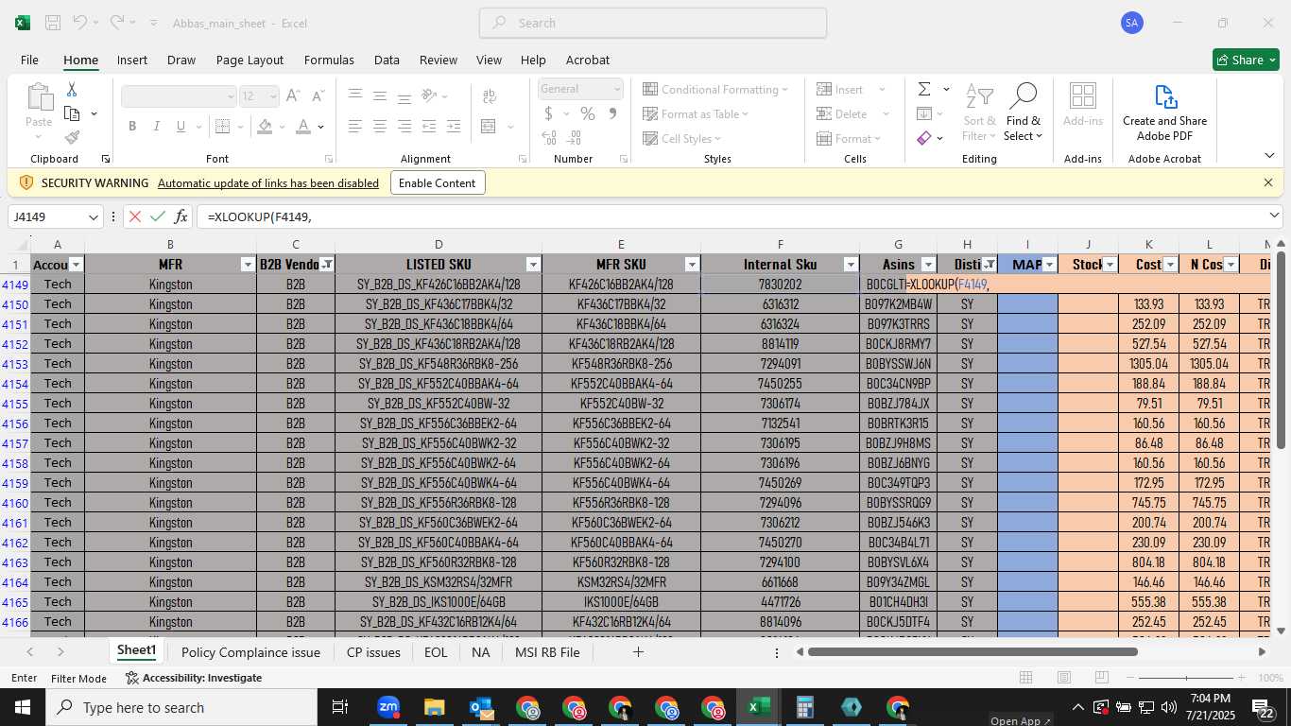Add a new sheet with plus button
This screenshot has width=1291, height=726.
pyautogui.click(x=638, y=652)
